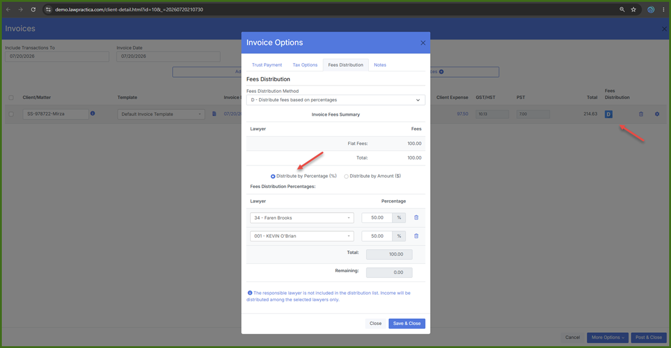The width and height of the screenshot is (671, 348).
Task: Open settings gear for SS-978722-Mirza invoice
Action: 657,114
